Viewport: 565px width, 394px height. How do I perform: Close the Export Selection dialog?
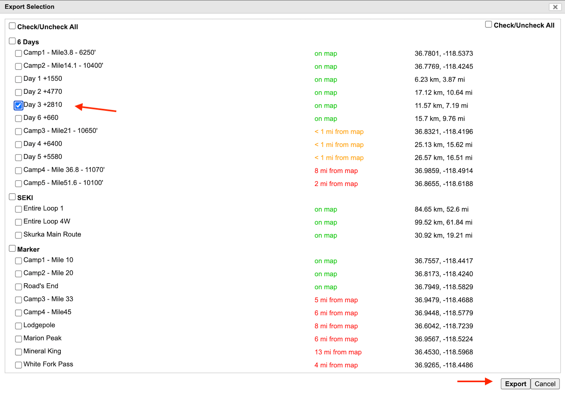(555, 7)
